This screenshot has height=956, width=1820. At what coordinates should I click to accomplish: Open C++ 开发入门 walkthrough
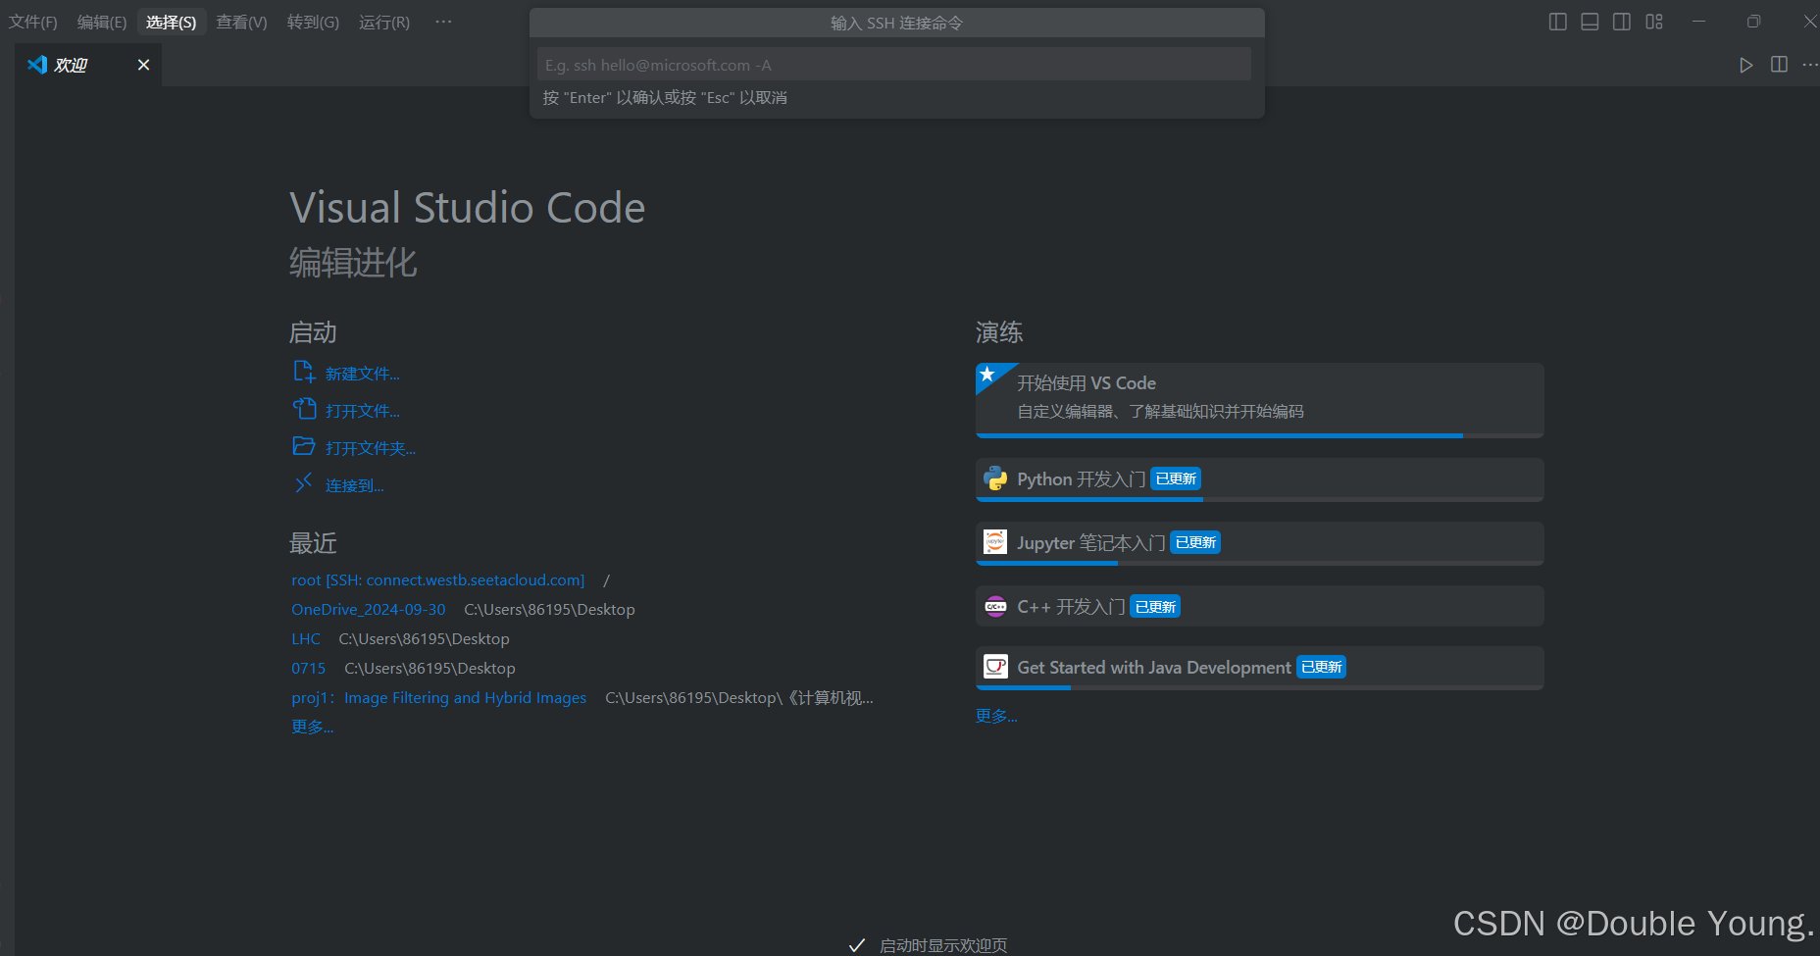point(1259,606)
